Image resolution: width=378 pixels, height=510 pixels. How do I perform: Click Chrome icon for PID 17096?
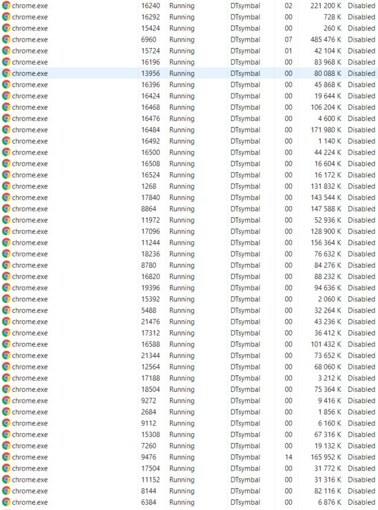[x=6, y=231]
